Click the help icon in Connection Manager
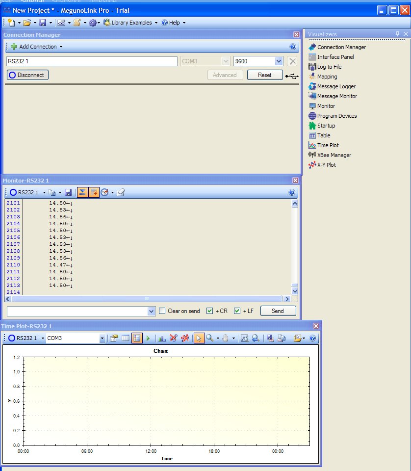Viewport: 411px width, 471px height. [x=293, y=47]
